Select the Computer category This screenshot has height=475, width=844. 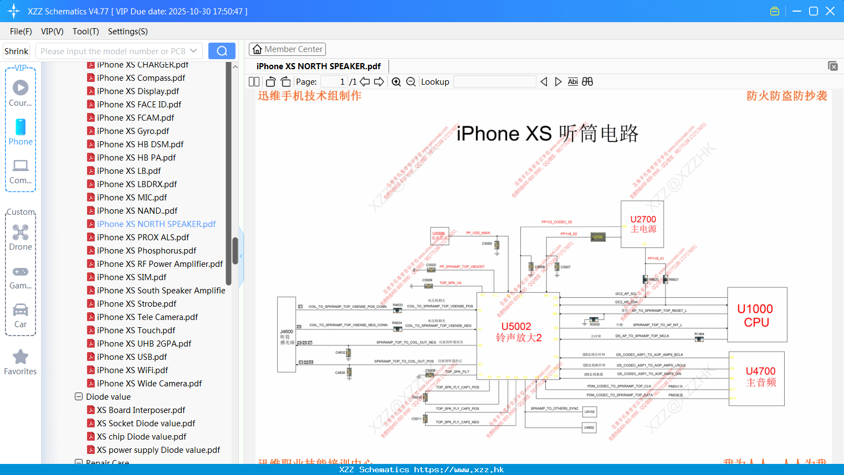click(21, 172)
